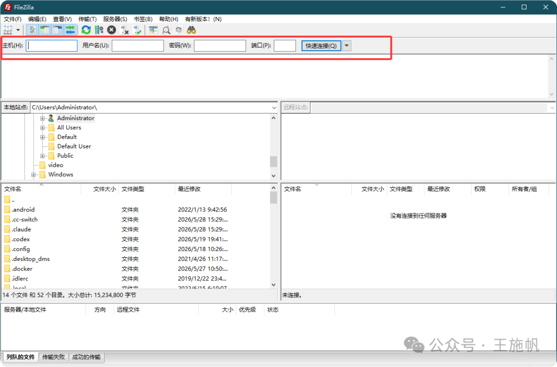
Task: Focus the 端口(P) port field
Action: coord(285,45)
